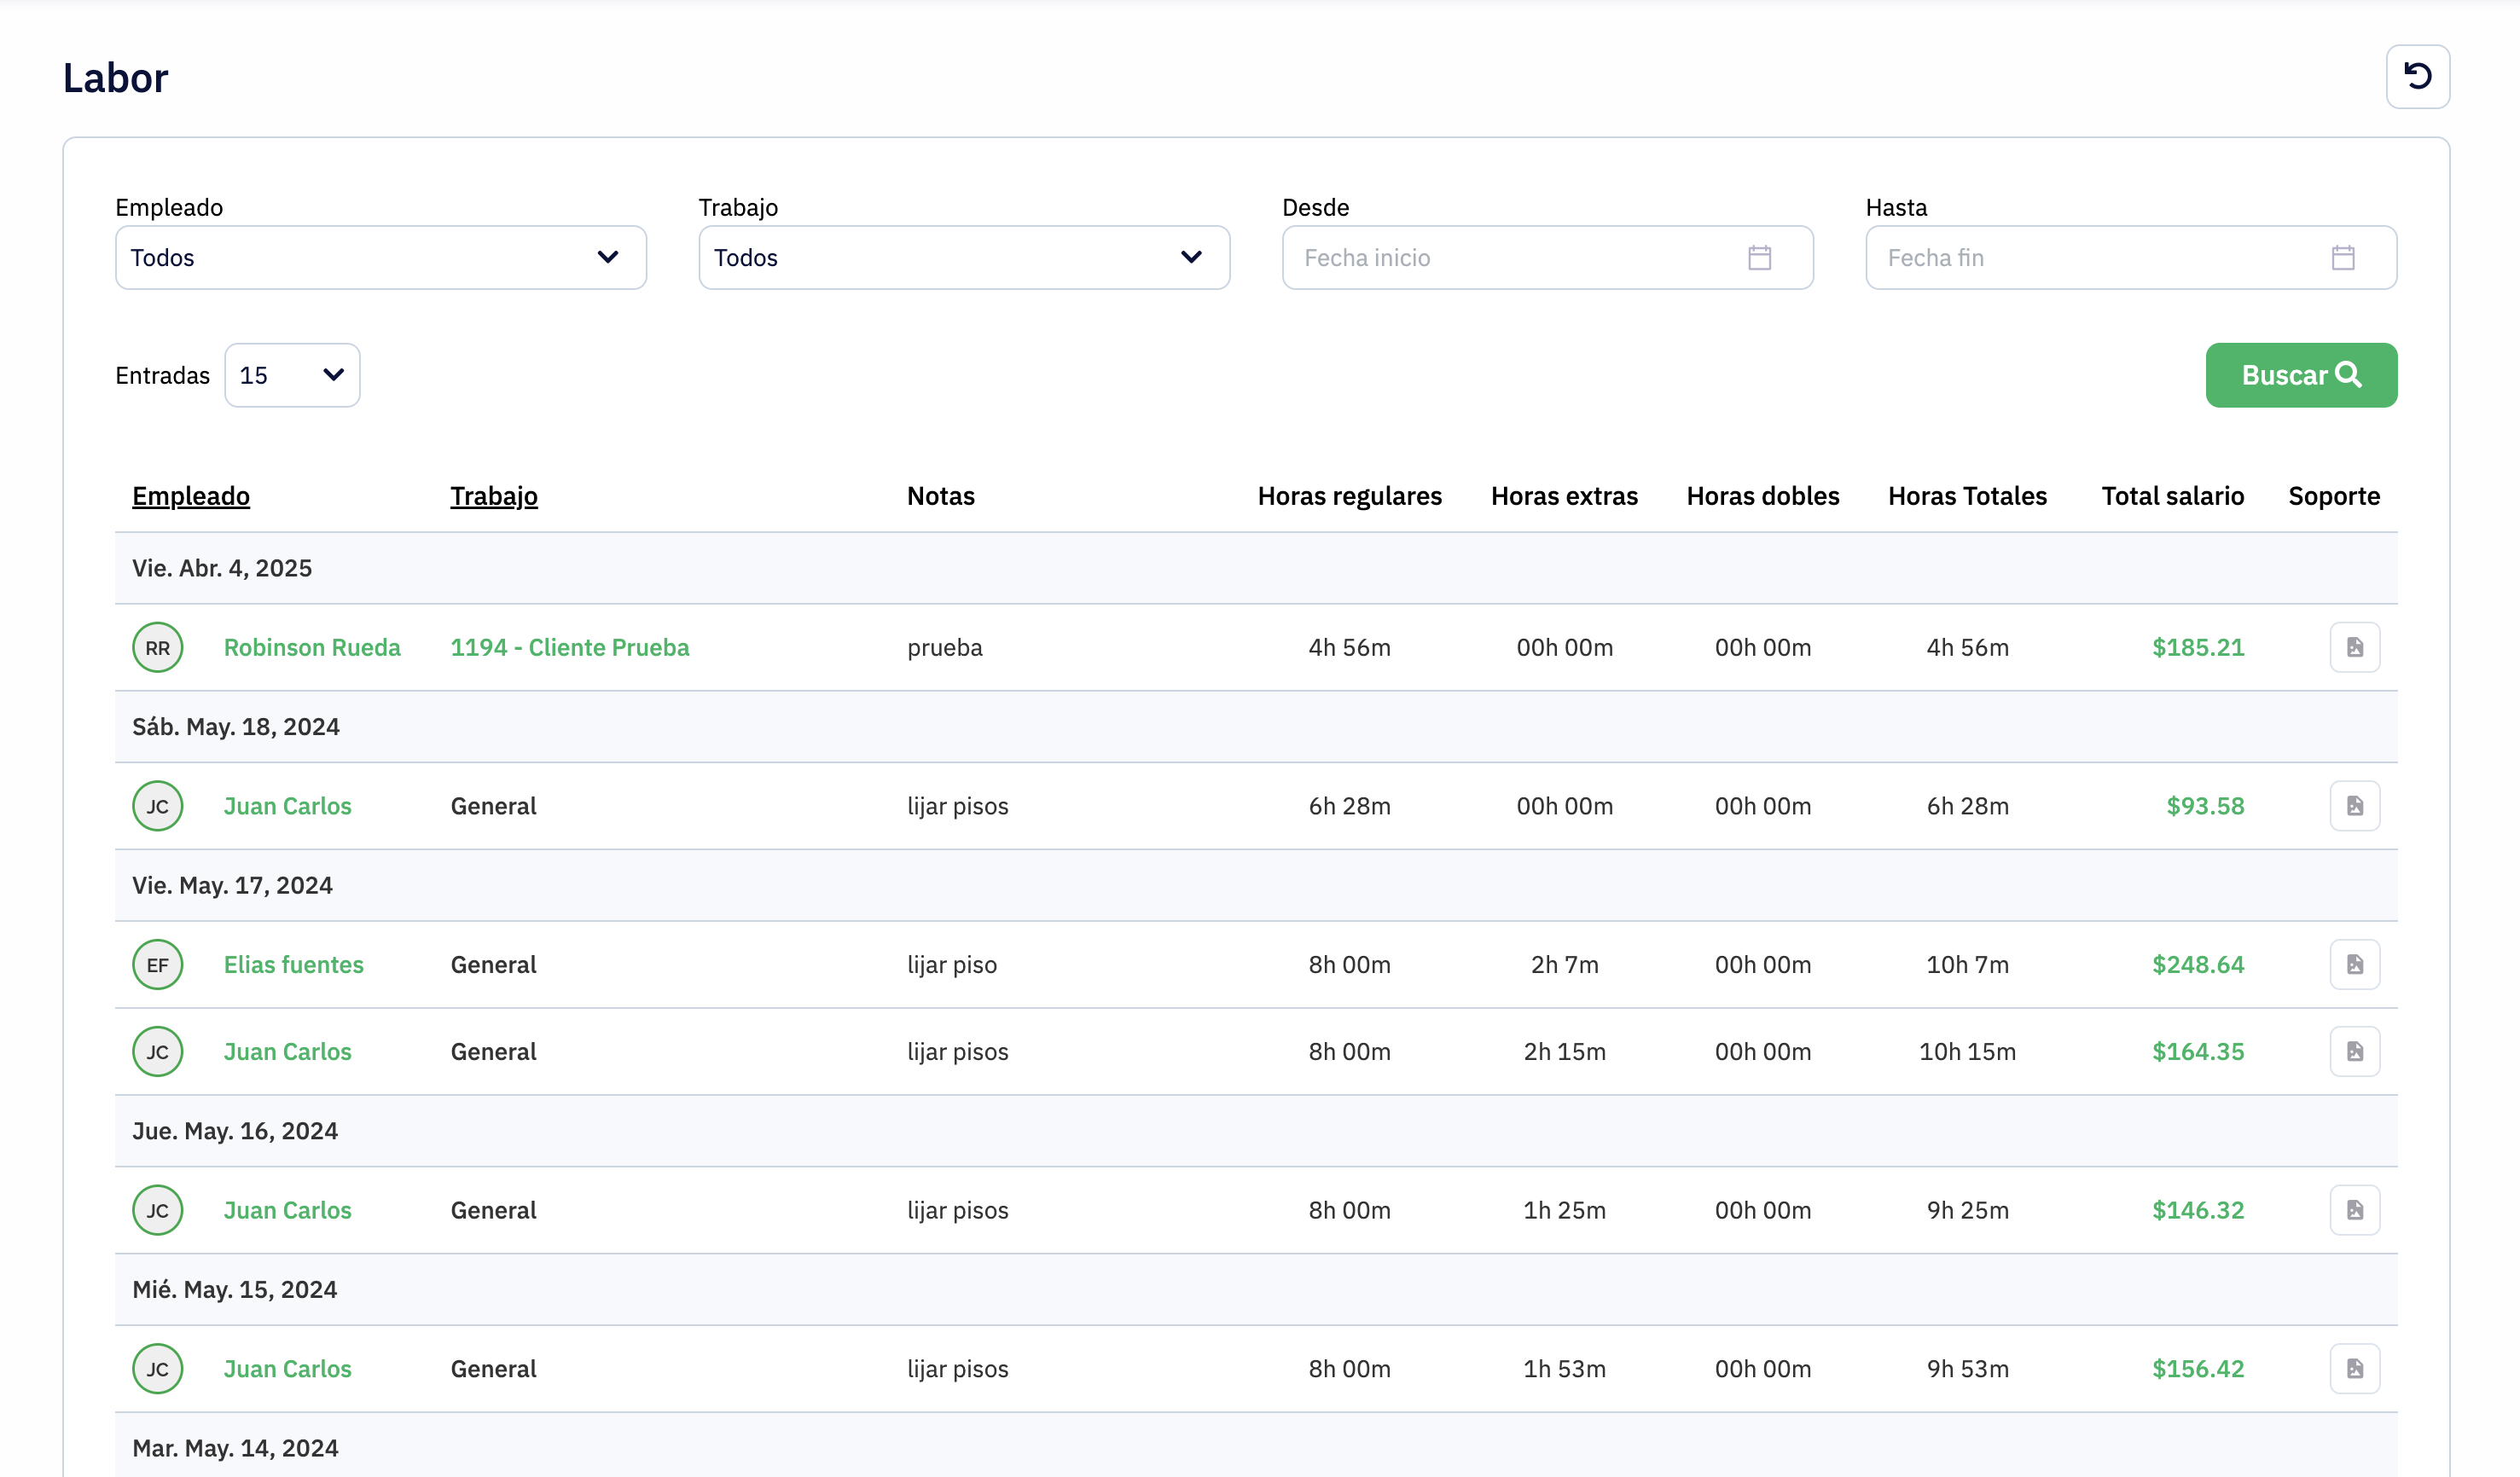Click the '10h 7m' total hours cell
Screen dimensions: 2520x1477
(1967, 965)
